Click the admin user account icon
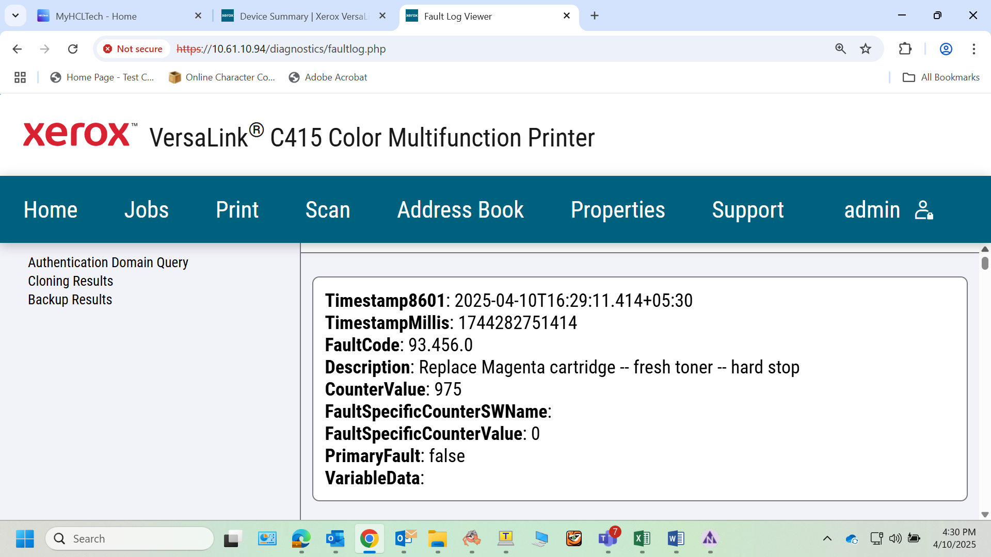The image size is (991, 557). click(x=924, y=210)
